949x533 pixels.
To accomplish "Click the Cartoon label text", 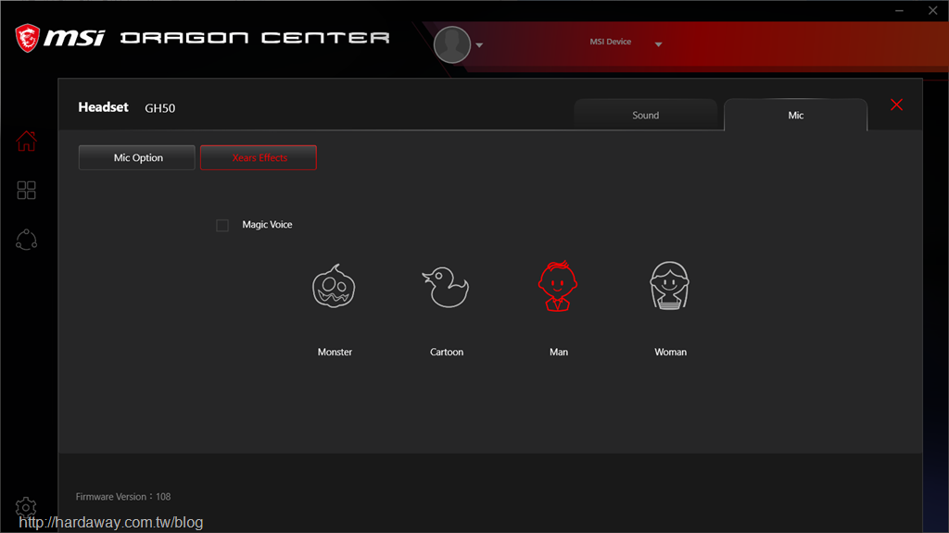I will point(447,352).
